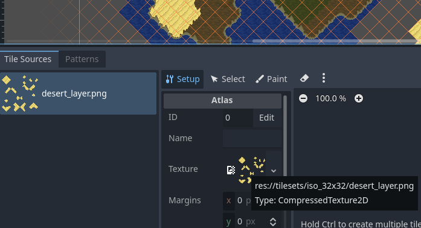Screen dimensions: 421x228
Task: Edit the atlas ID
Action: pyautogui.click(x=266, y=118)
